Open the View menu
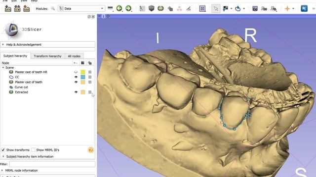The width and height of the screenshot is (316, 177). [x=24, y=1]
